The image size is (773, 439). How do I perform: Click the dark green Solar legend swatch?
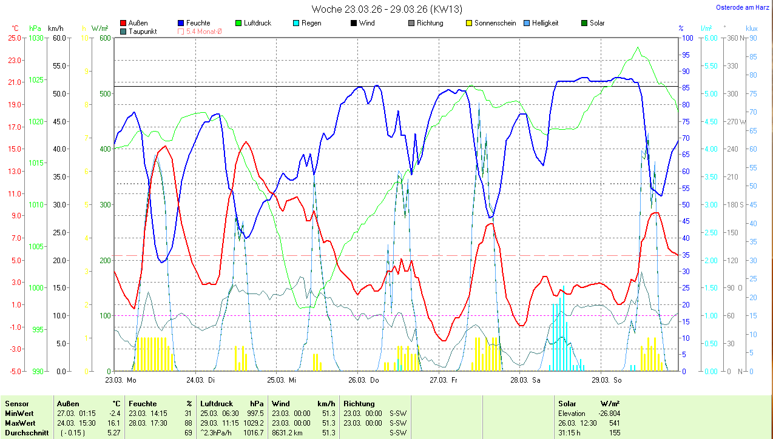[x=584, y=24]
